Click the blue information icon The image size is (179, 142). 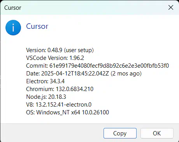(x=13, y=28)
